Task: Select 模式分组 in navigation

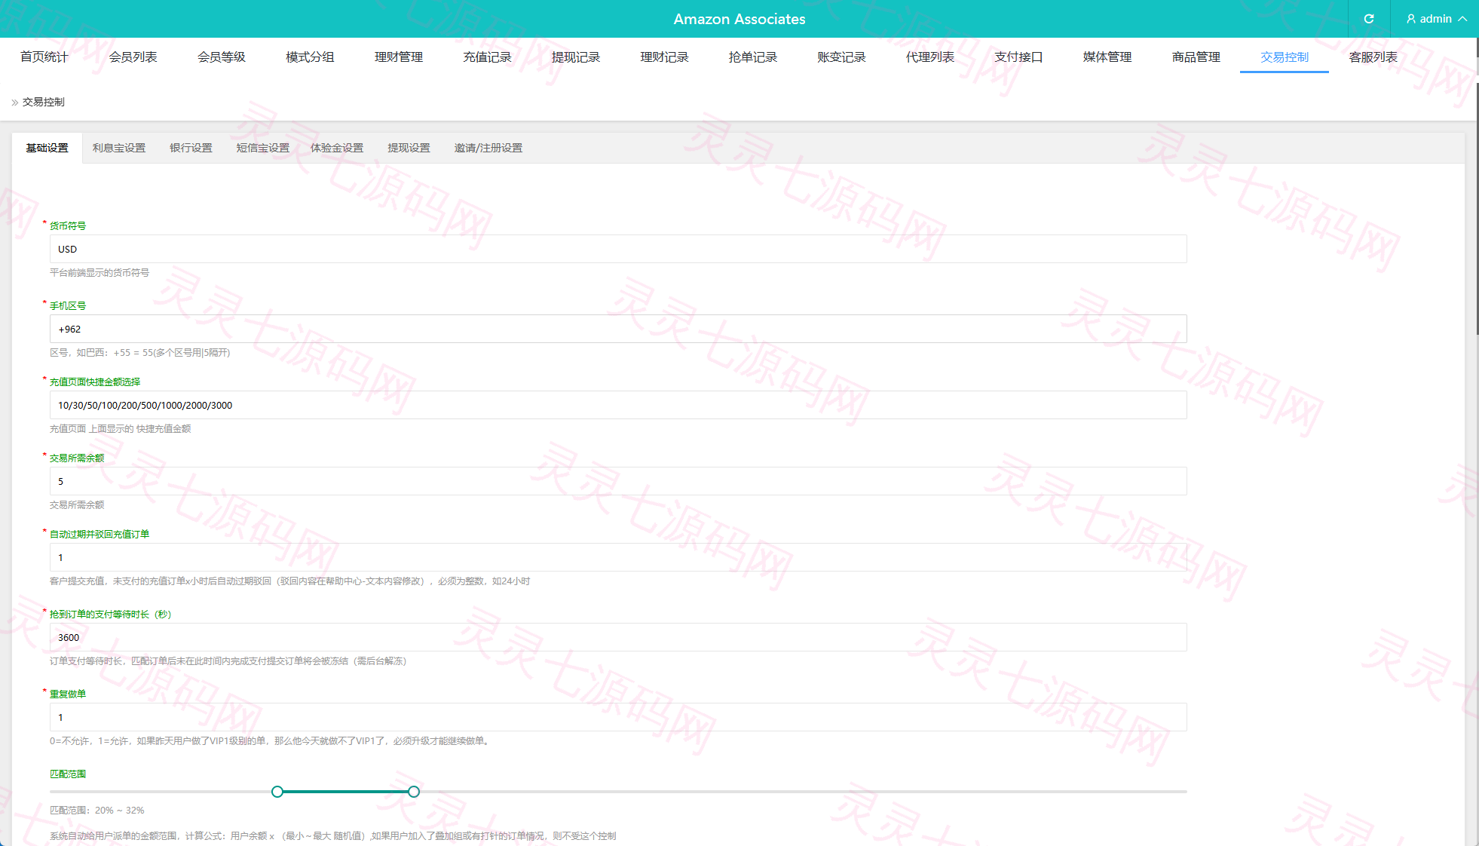Action: [311, 57]
